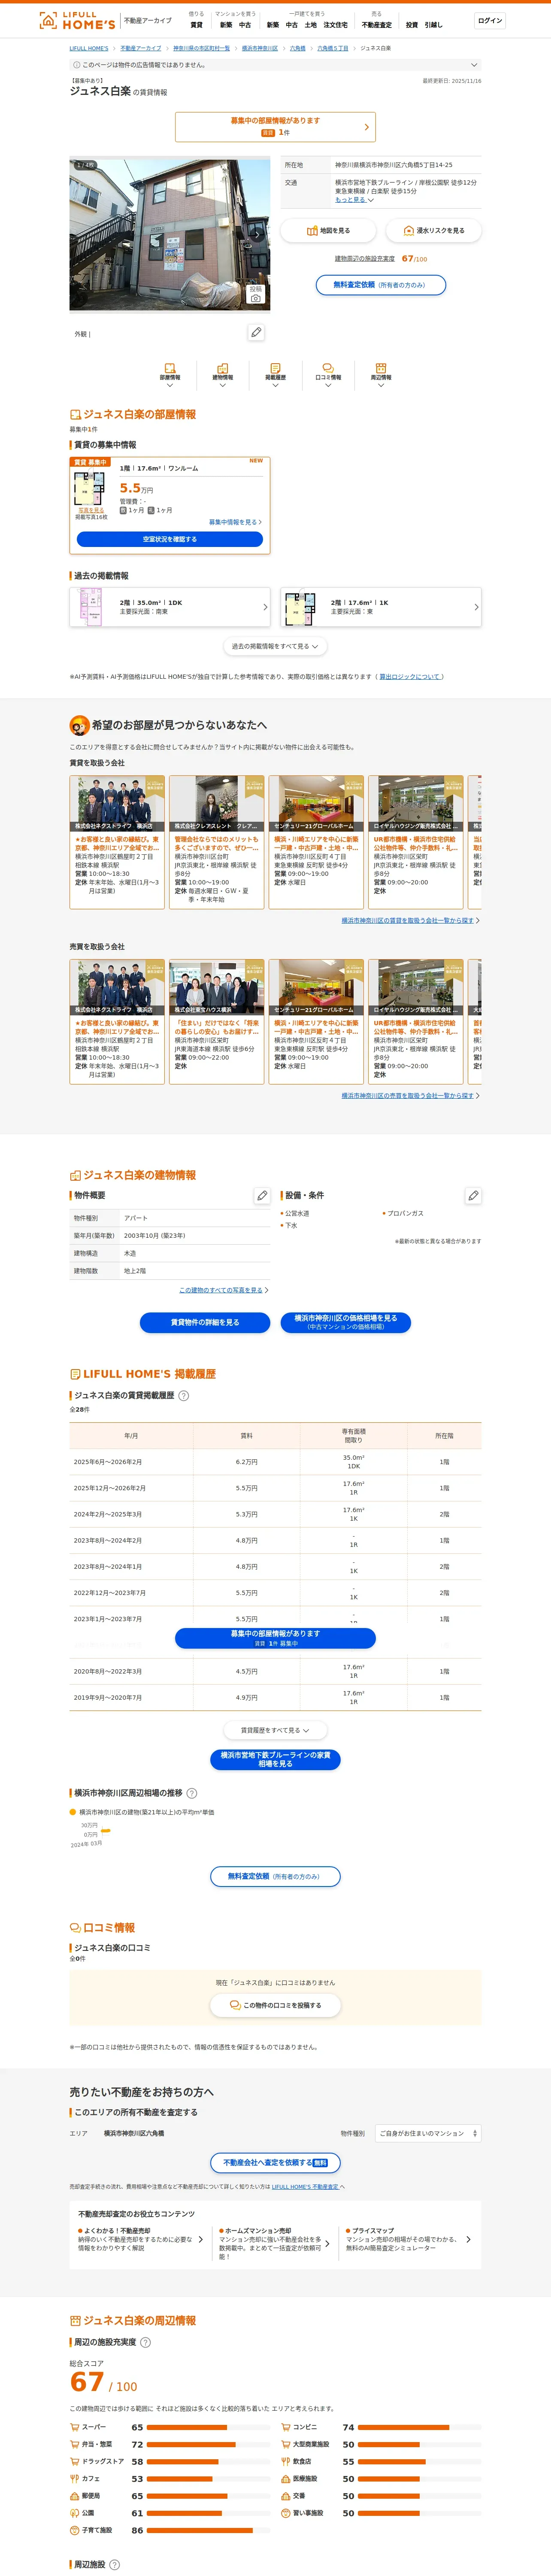551x2576 pixels.
Task: Expand もっと見る in 交通 row
Action: 354,199
